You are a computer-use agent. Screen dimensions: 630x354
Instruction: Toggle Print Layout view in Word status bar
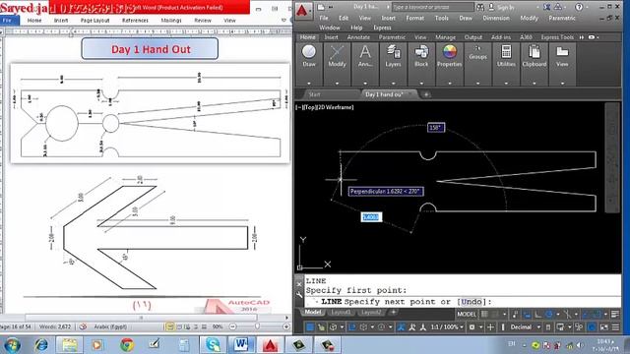(170, 326)
